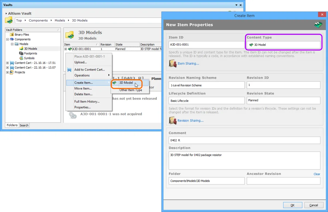Click the Content Cart 22.10.16 cart icon
The height and width of the screenshot is (212, 328).
[12, 67]
